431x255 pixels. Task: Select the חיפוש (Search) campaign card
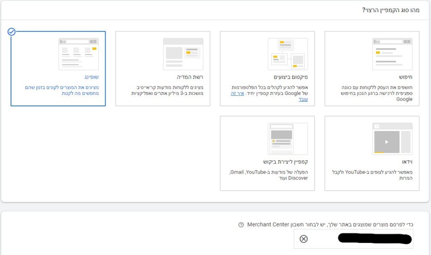coord(372,68)
